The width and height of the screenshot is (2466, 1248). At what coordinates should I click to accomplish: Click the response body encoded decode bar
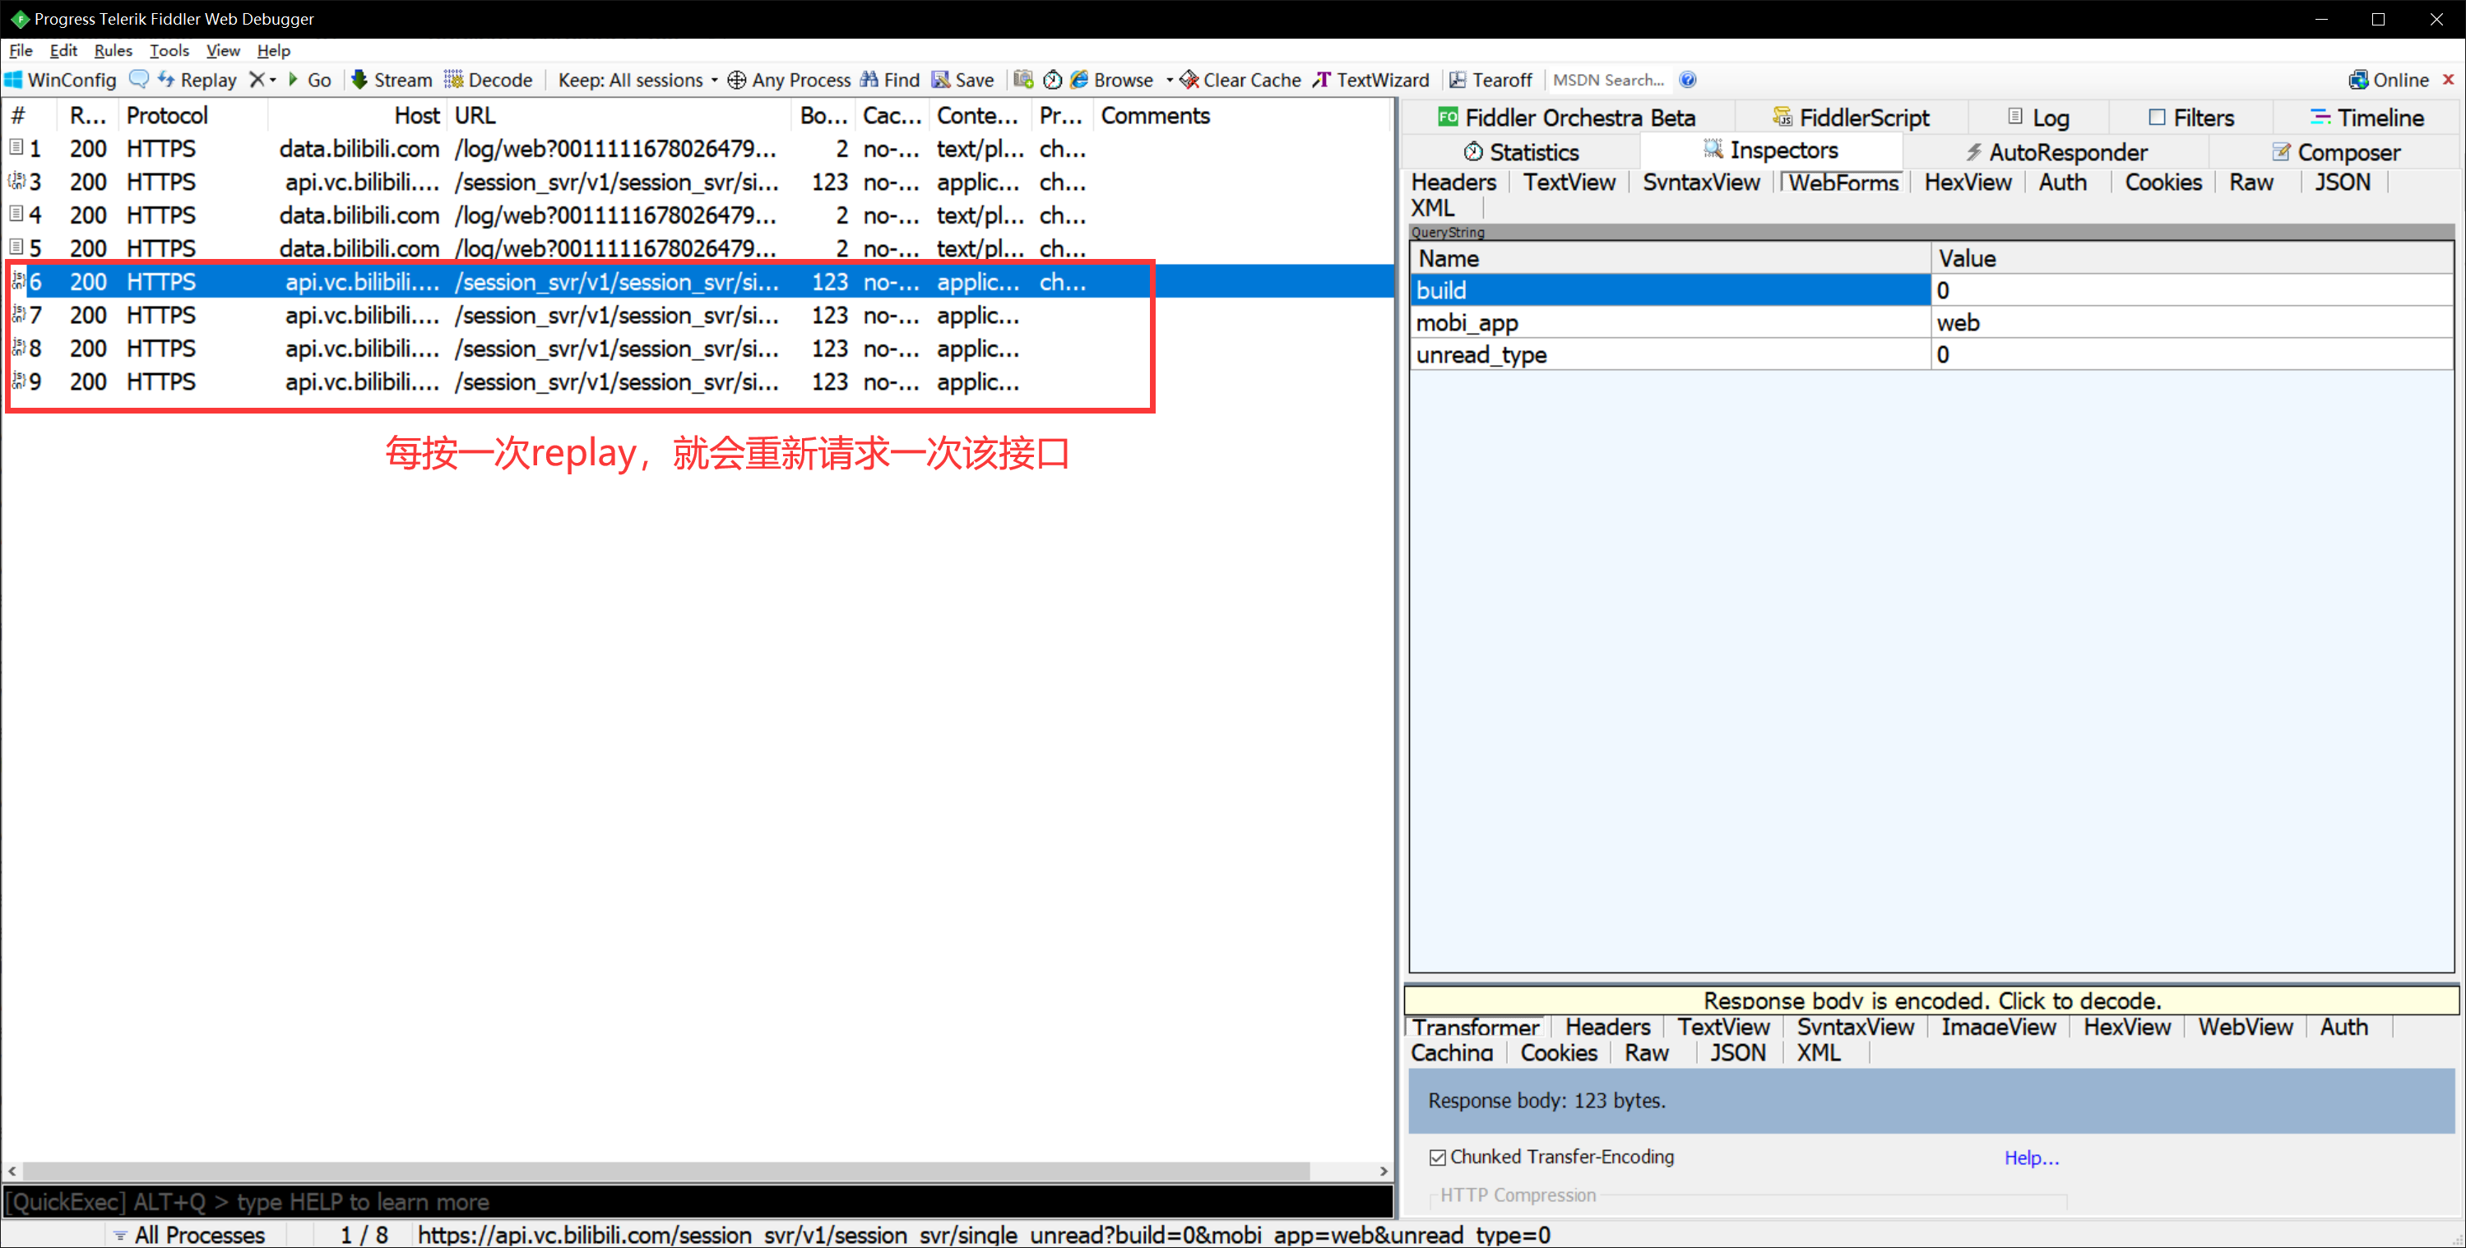tap(1930, 1001)
